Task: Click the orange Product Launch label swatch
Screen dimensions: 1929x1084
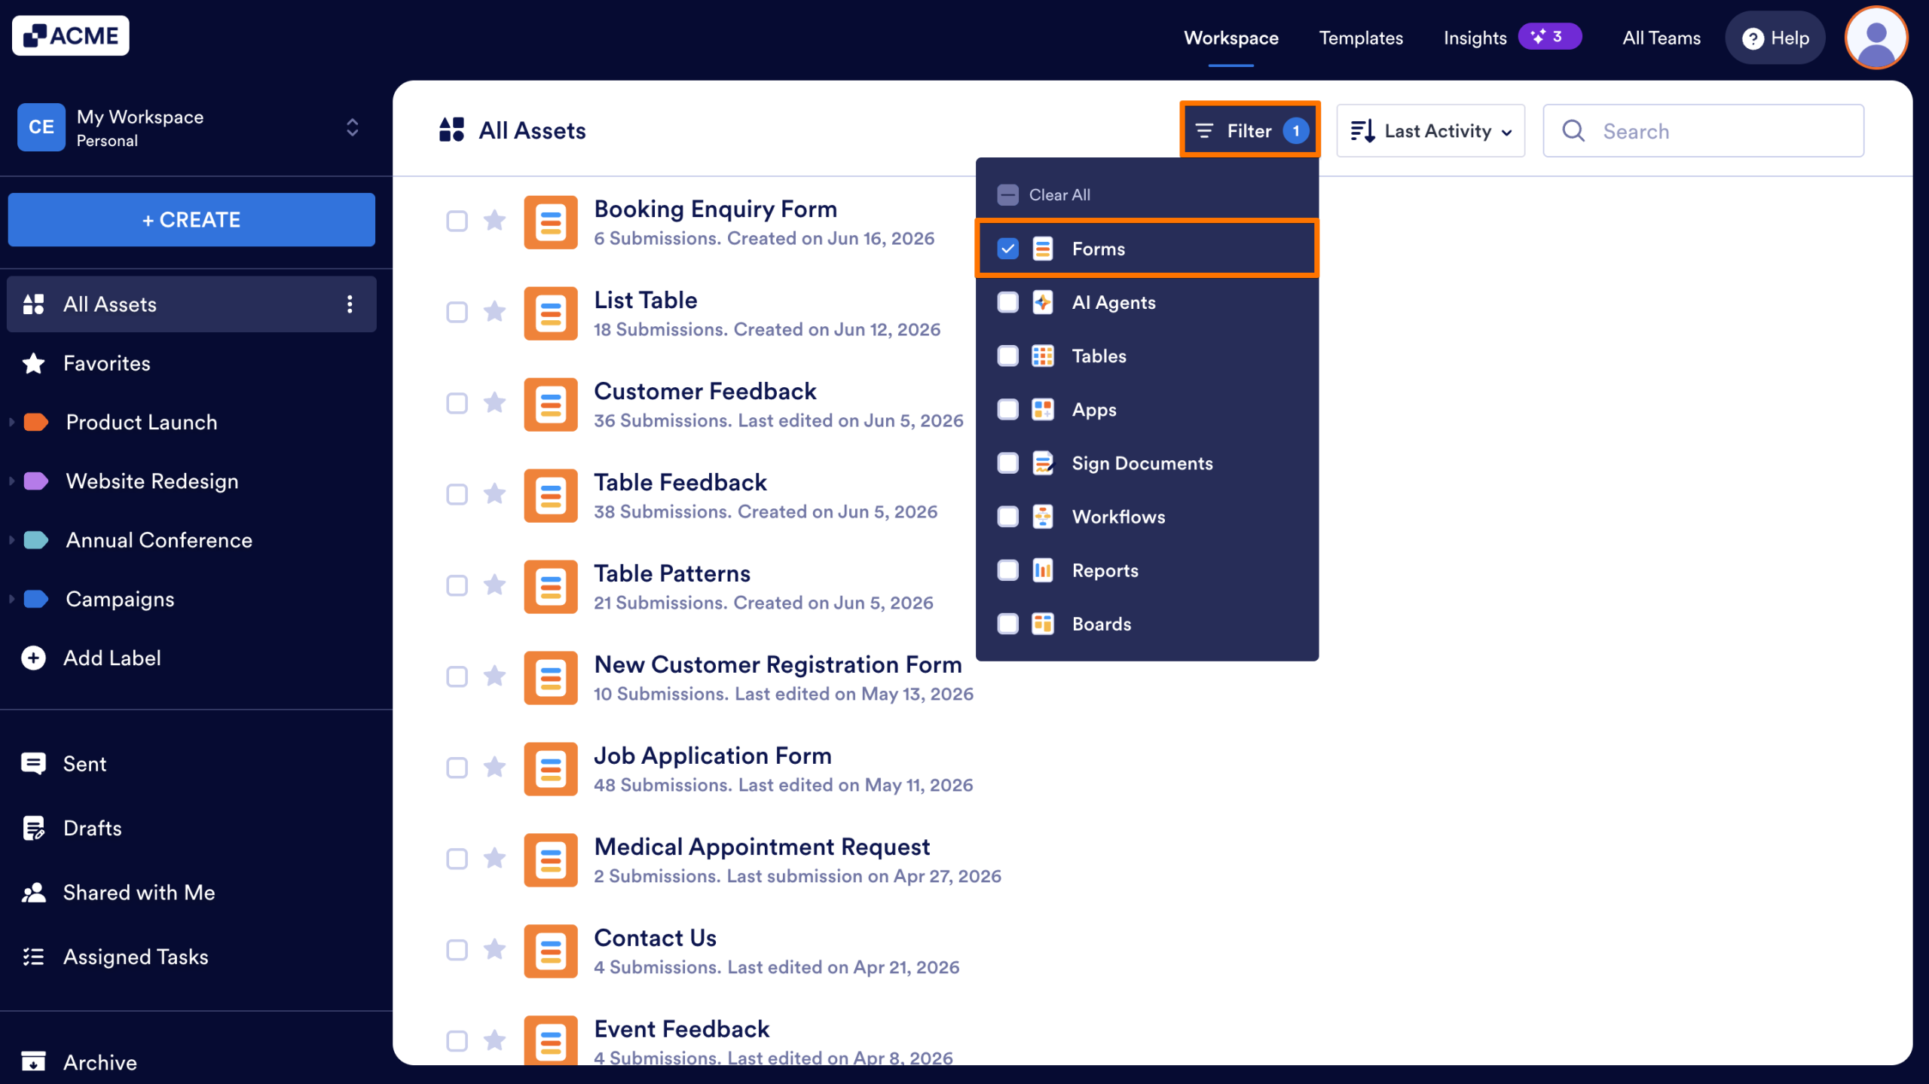Action: point(36,423)
